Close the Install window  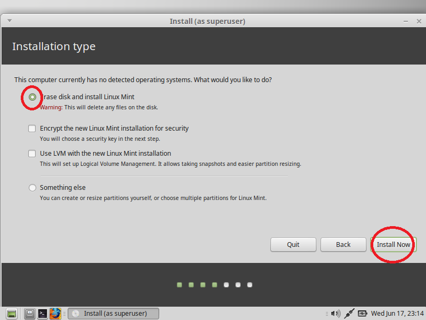[419, 21]
